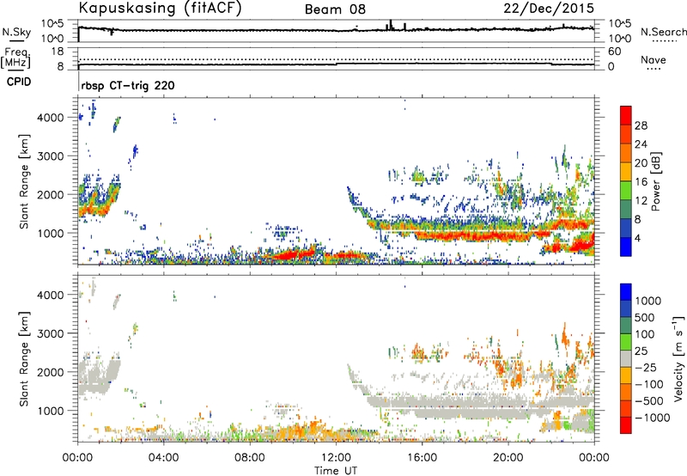Select the '04:00' time tick label
The height and width of the screenshot is (476, 687).
[164, 458]
